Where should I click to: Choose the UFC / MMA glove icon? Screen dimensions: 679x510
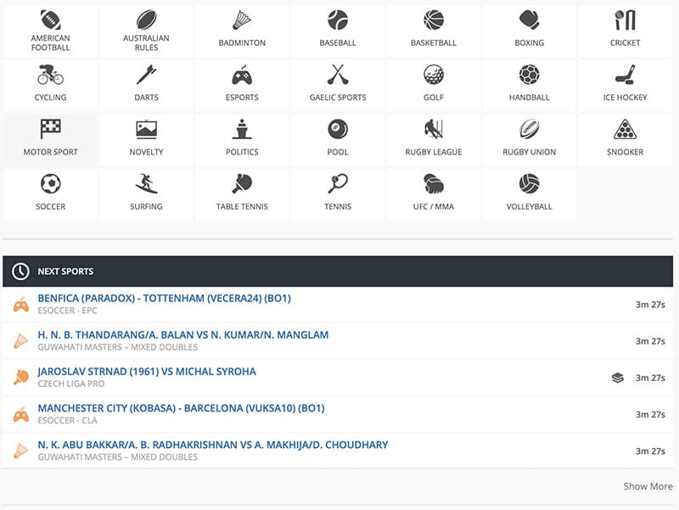tap(434, 183)
